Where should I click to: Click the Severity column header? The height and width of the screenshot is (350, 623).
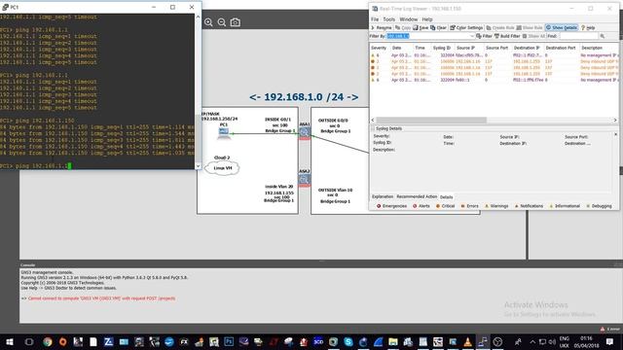point(379,48)
